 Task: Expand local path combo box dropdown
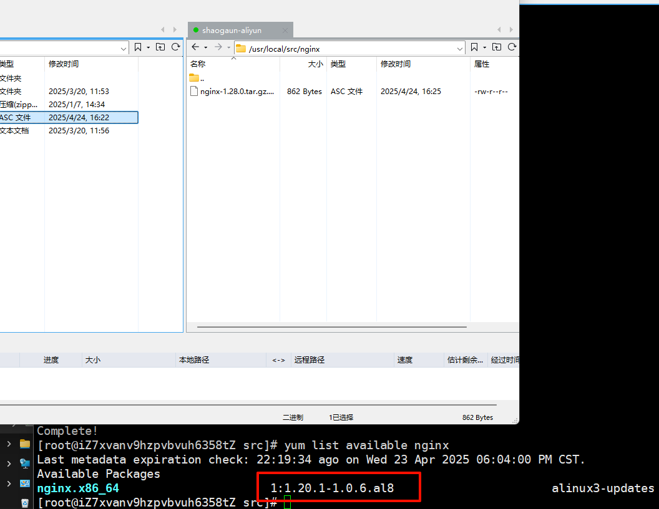click(x=123, y=49)
